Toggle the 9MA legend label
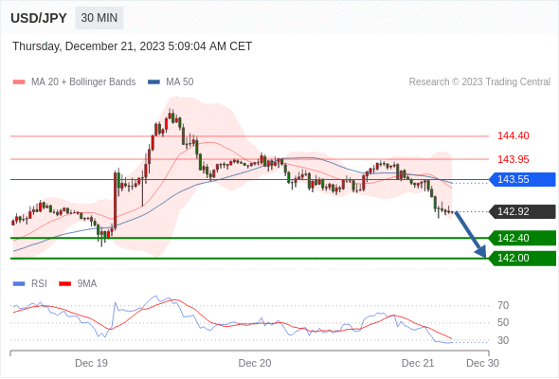The image size is (559, 379). 87,284
